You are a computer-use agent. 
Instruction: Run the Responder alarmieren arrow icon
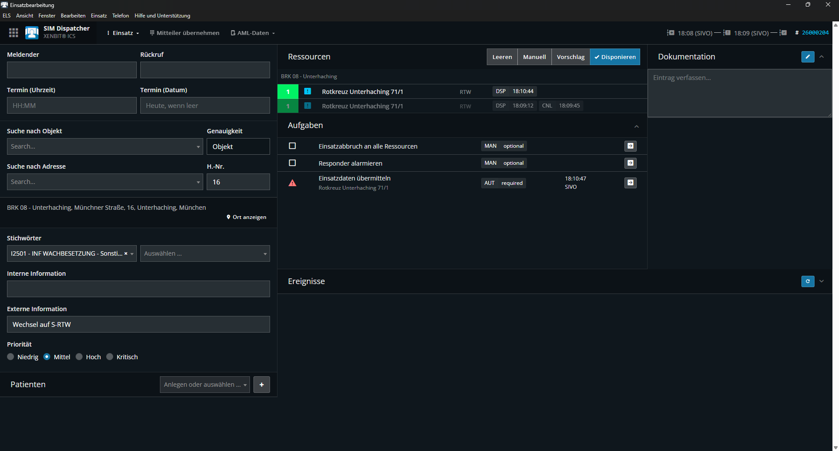[x=630, y=163]
